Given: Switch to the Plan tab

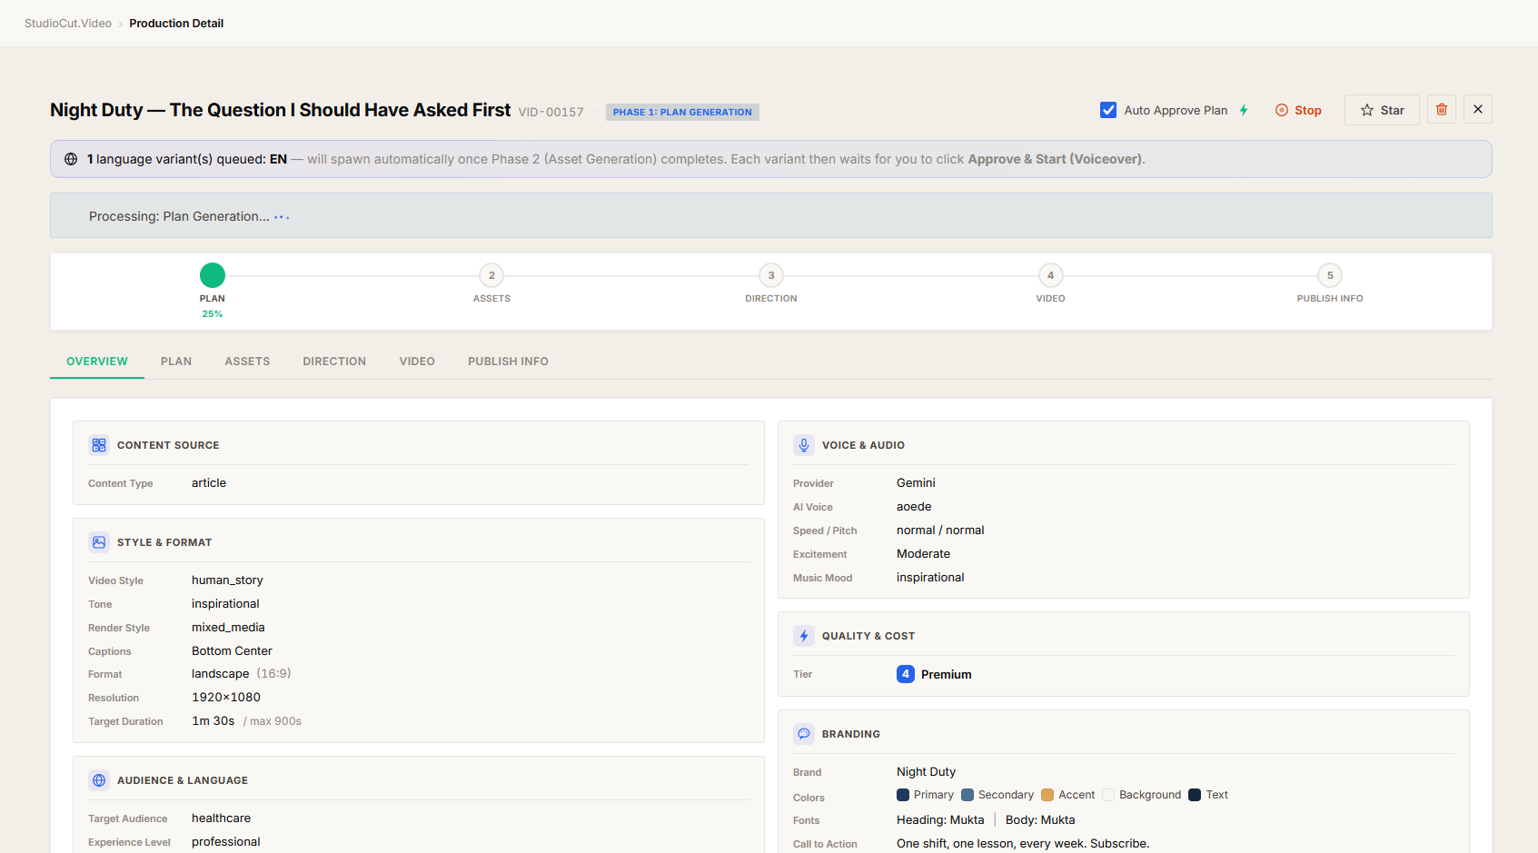Looking at the screenshot, I should (x=176, y=362).
